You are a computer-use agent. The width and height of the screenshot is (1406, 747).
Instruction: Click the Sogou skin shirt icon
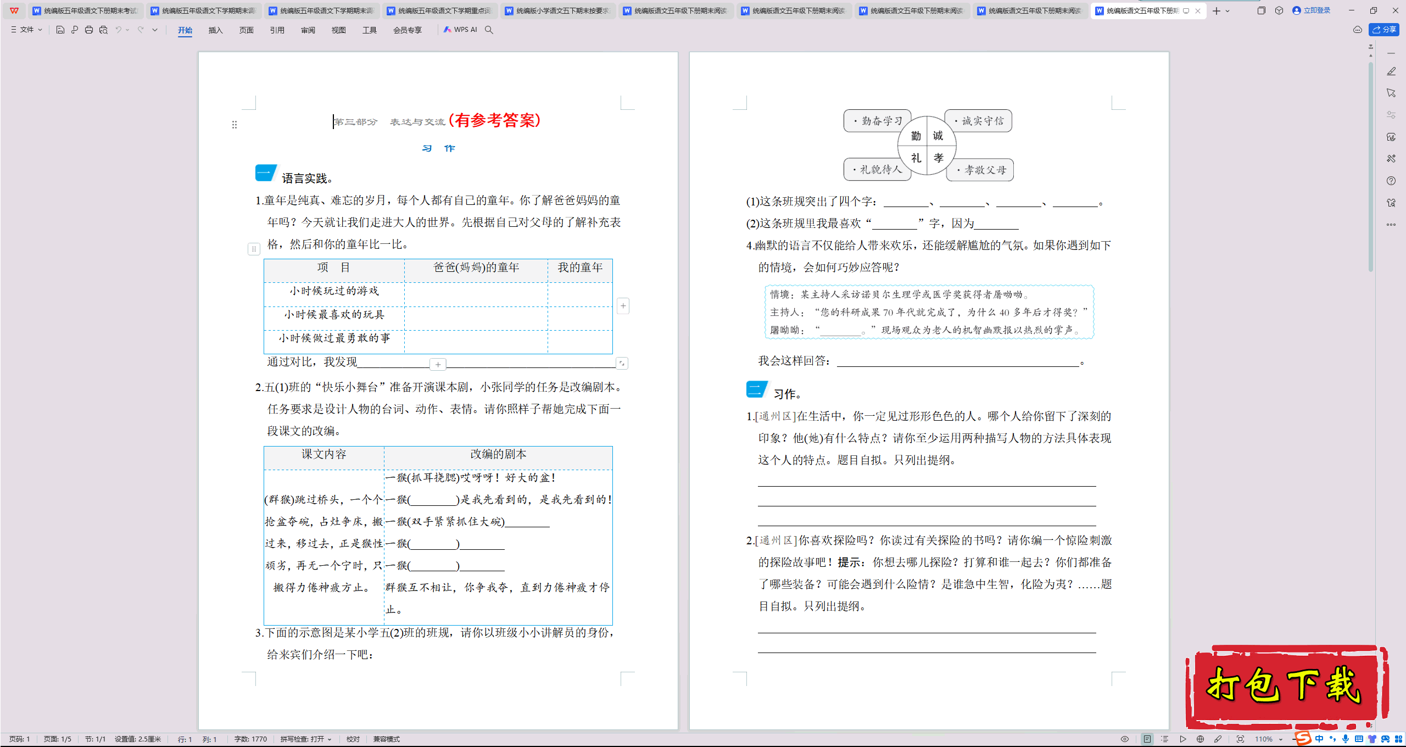click(1372, 739)
